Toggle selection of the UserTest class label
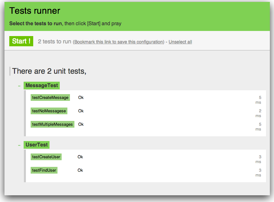 pos(36,145)
